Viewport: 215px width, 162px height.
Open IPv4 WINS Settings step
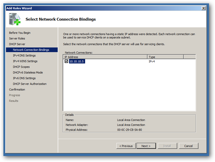pos(25,61)
